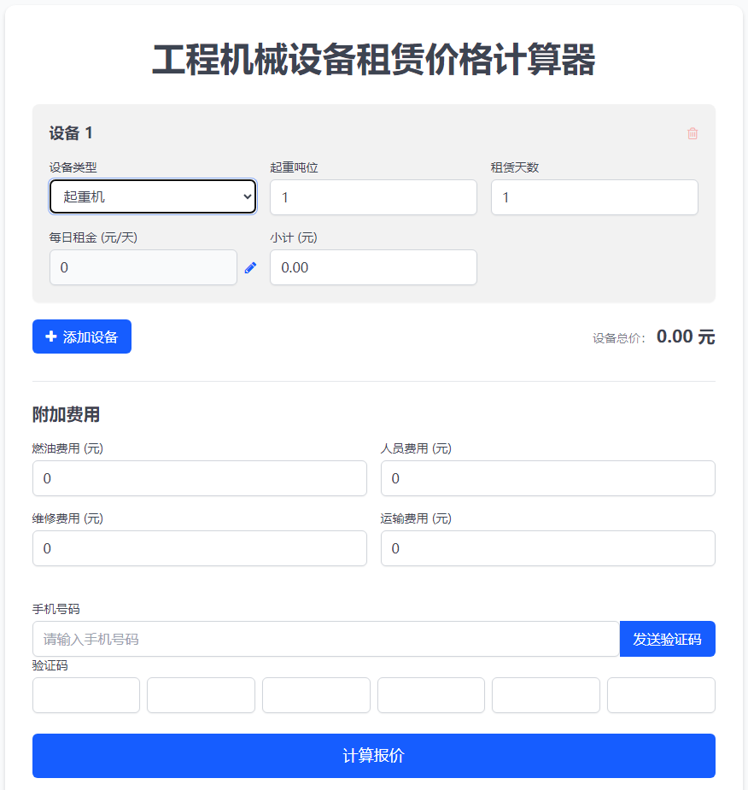Click the last 验证码 digit box

(x=662, y=695)
